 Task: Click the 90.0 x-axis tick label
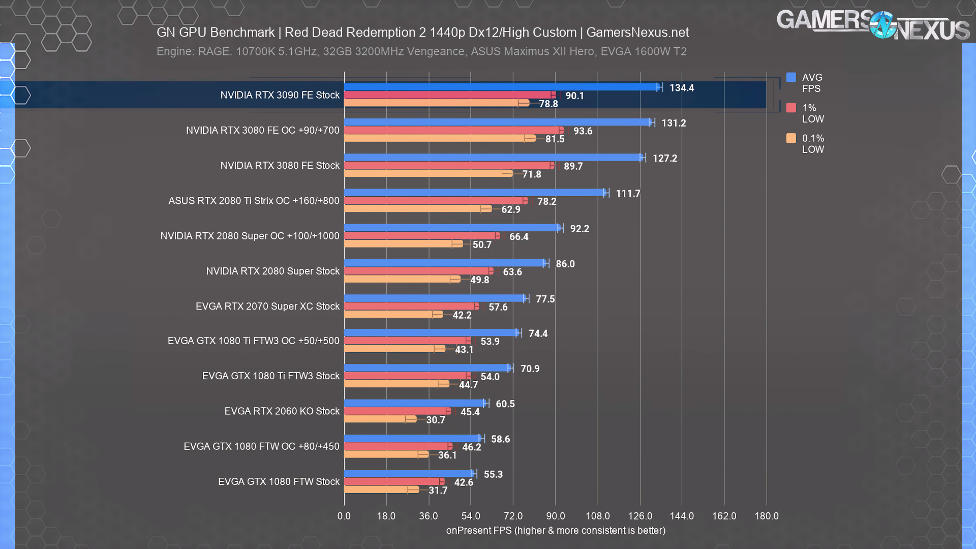(555, 516)
